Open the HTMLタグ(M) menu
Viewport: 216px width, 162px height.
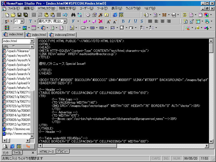[x=46, y=8]
